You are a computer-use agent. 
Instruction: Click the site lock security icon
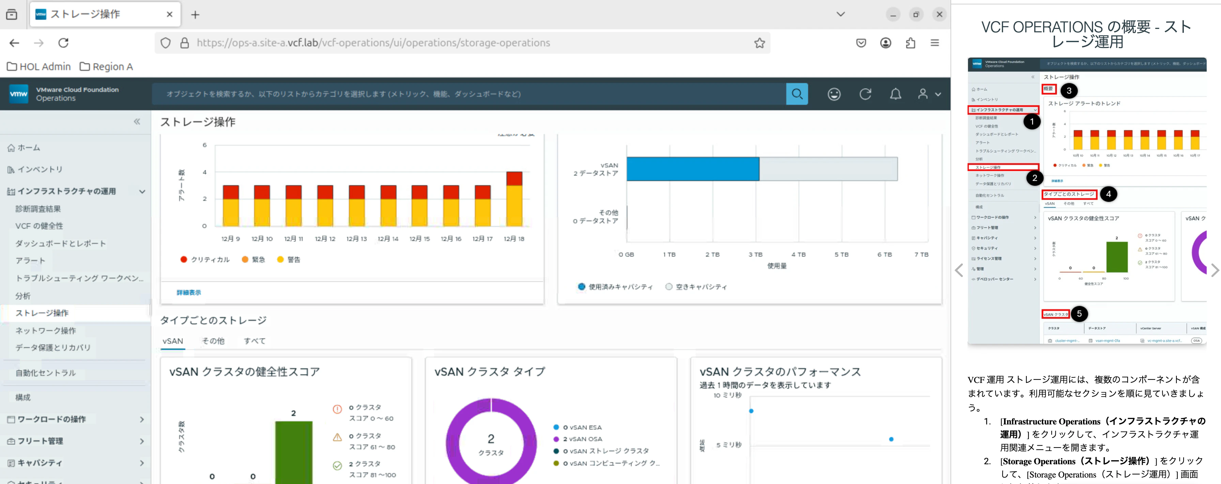coord(184,43)
